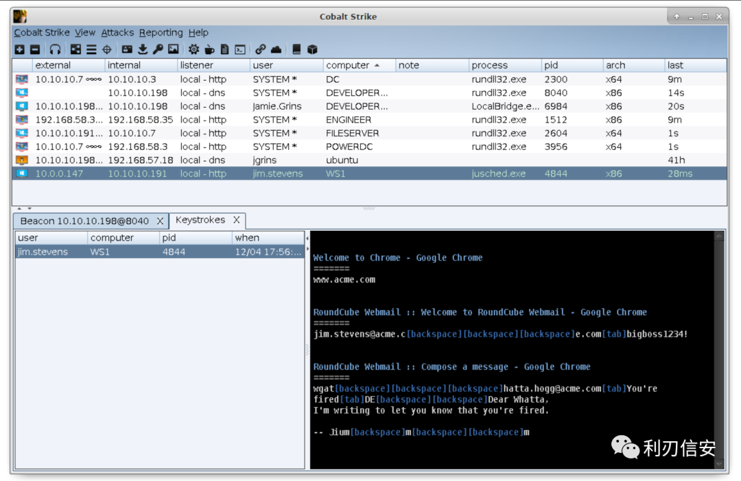Click the gear icon in toolbar
The image size is (741, 481).
click(x=193, y=49)
